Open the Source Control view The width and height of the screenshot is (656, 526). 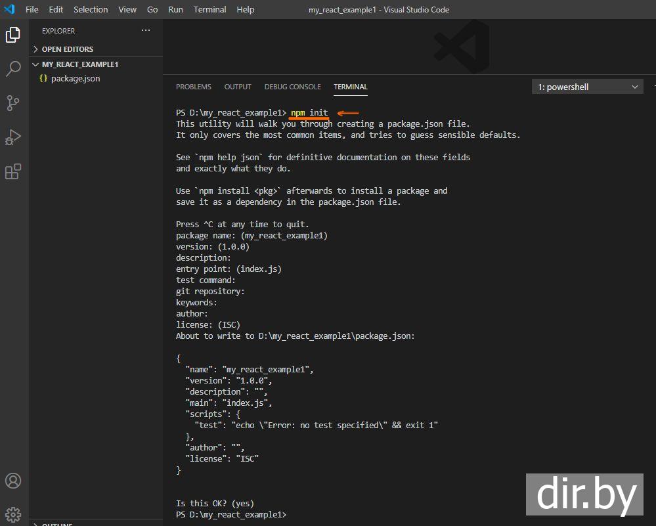[x=13, y=103]
